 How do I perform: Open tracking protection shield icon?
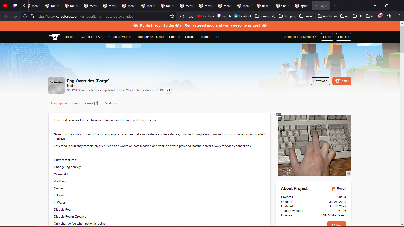[25, 16]
